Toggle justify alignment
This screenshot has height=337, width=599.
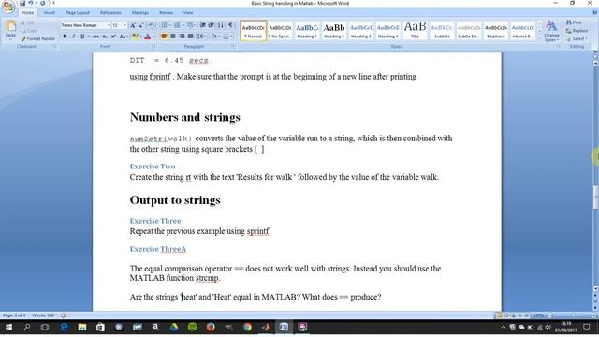coord(190,37)
